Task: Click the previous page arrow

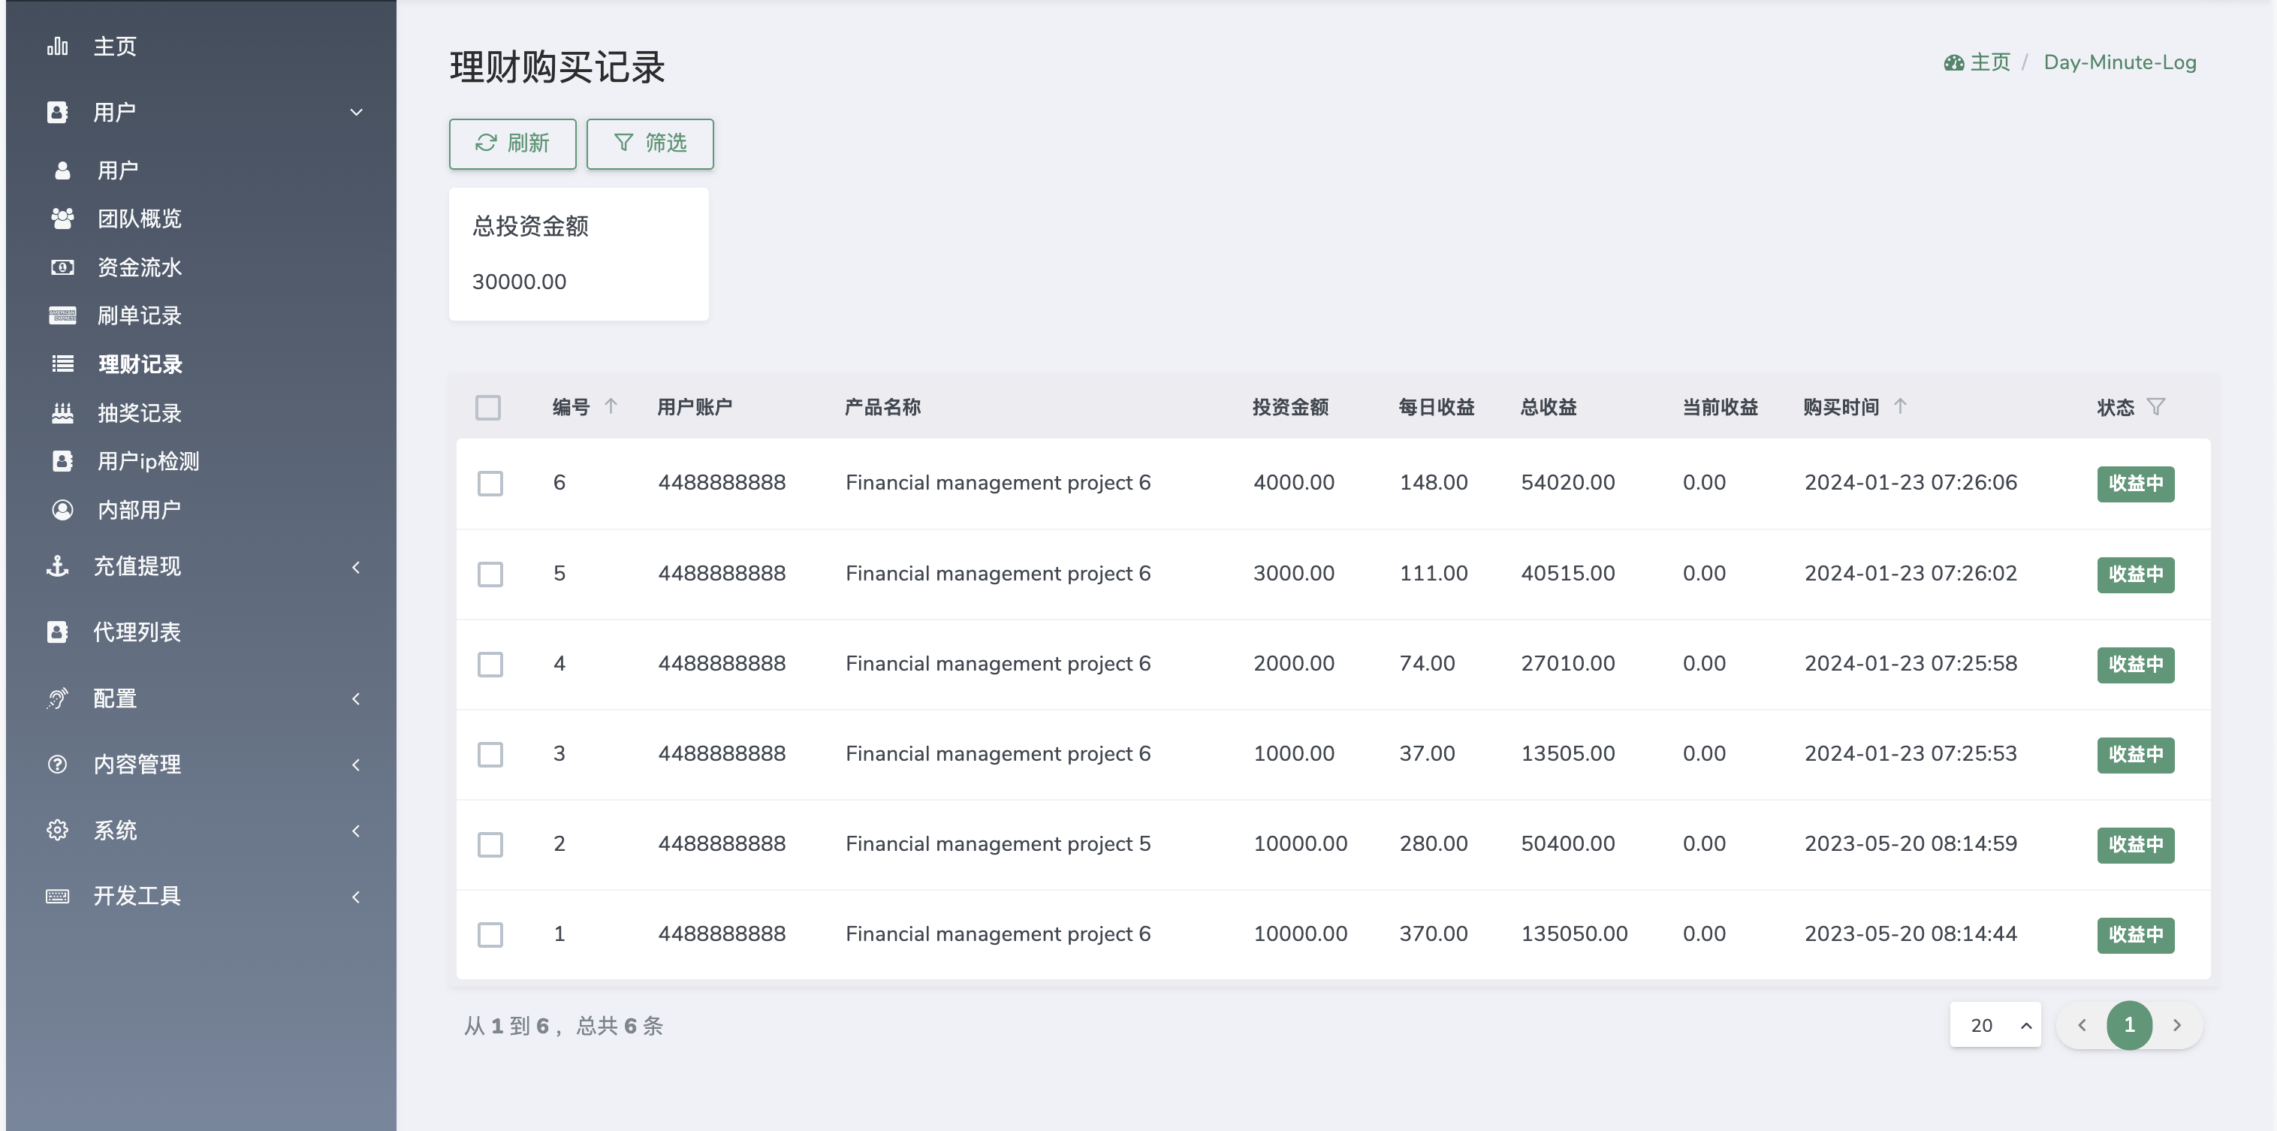Action: click(2082, 1025)
